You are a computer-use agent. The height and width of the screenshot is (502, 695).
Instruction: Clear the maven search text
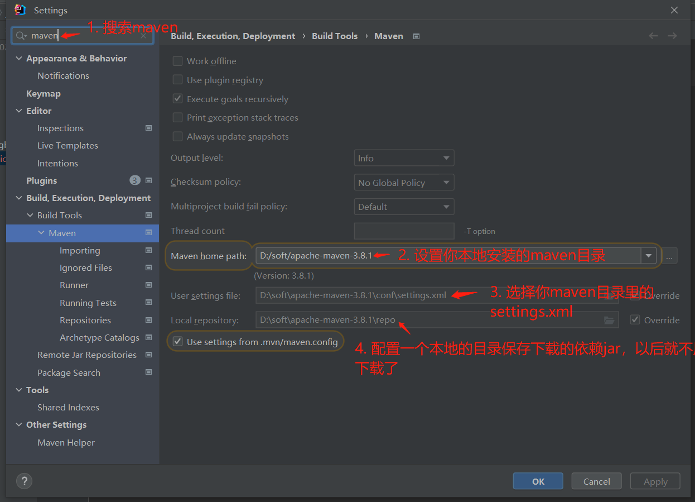pyautogui.click(x=143, y=36)
